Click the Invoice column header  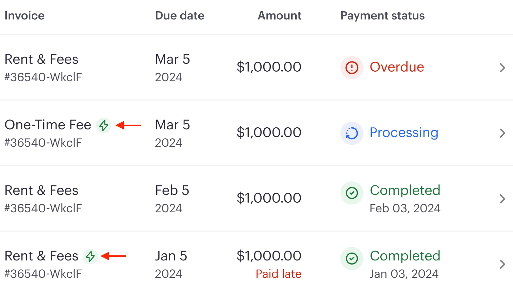24,16
